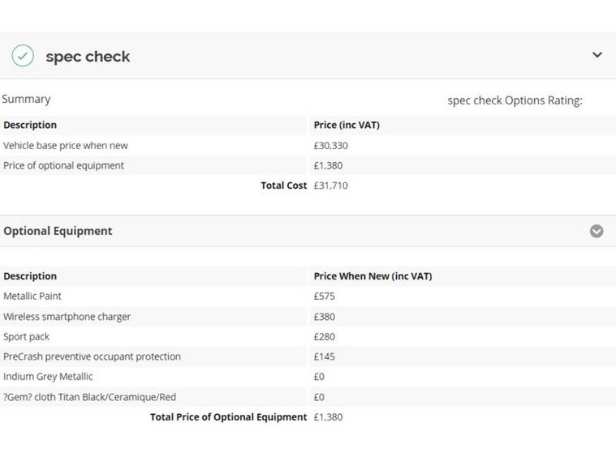Click the £30,330 base price value
This screenshot has width=616, height=461.
tap(330, 146)
